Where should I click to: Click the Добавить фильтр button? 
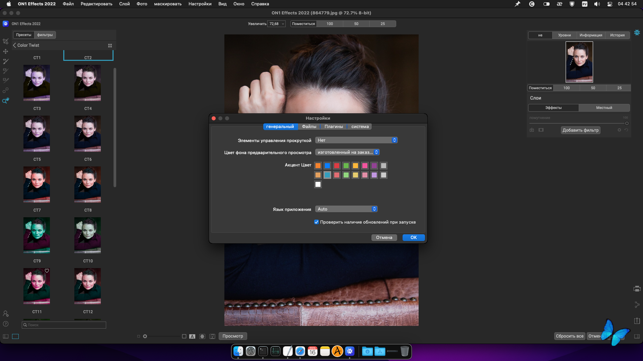pos(580,130)
